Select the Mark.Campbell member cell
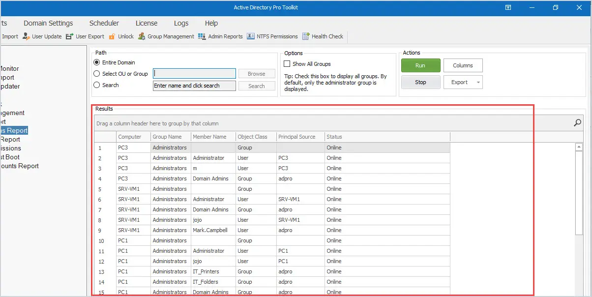 coord(213,230)
